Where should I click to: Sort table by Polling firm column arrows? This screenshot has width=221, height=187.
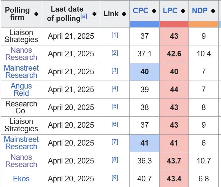click(36, 14)
